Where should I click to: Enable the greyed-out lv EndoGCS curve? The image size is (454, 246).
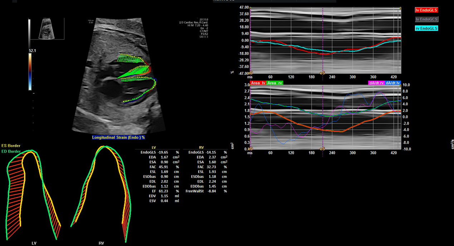tap(426, 19)
